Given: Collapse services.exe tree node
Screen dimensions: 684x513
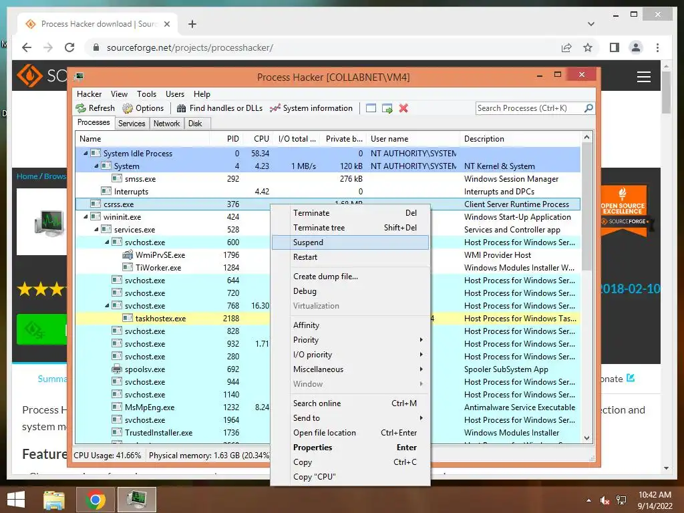Looking at the screenshot, I should (x=96, y=230).
